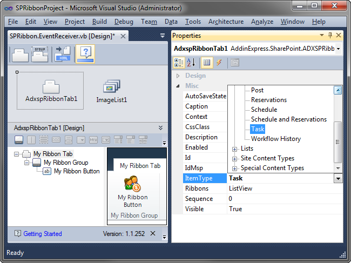Open the Debug menu
This screenshot has width=351, height=263.
pos(124,22)
